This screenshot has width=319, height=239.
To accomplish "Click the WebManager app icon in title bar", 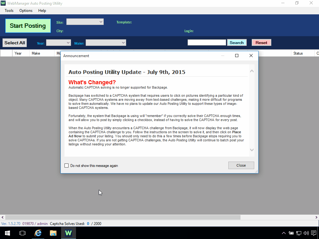I will point(3,3).
